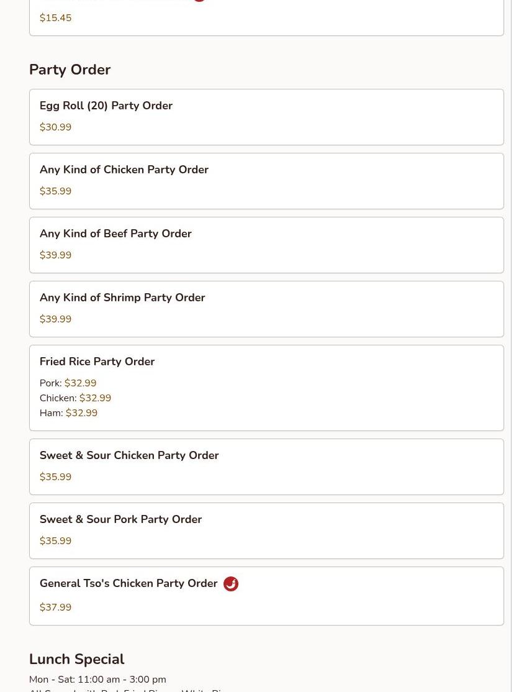Click the $39.99 price under Beef Party Order
The image size is (524, 692).
(x=55, y=255)
